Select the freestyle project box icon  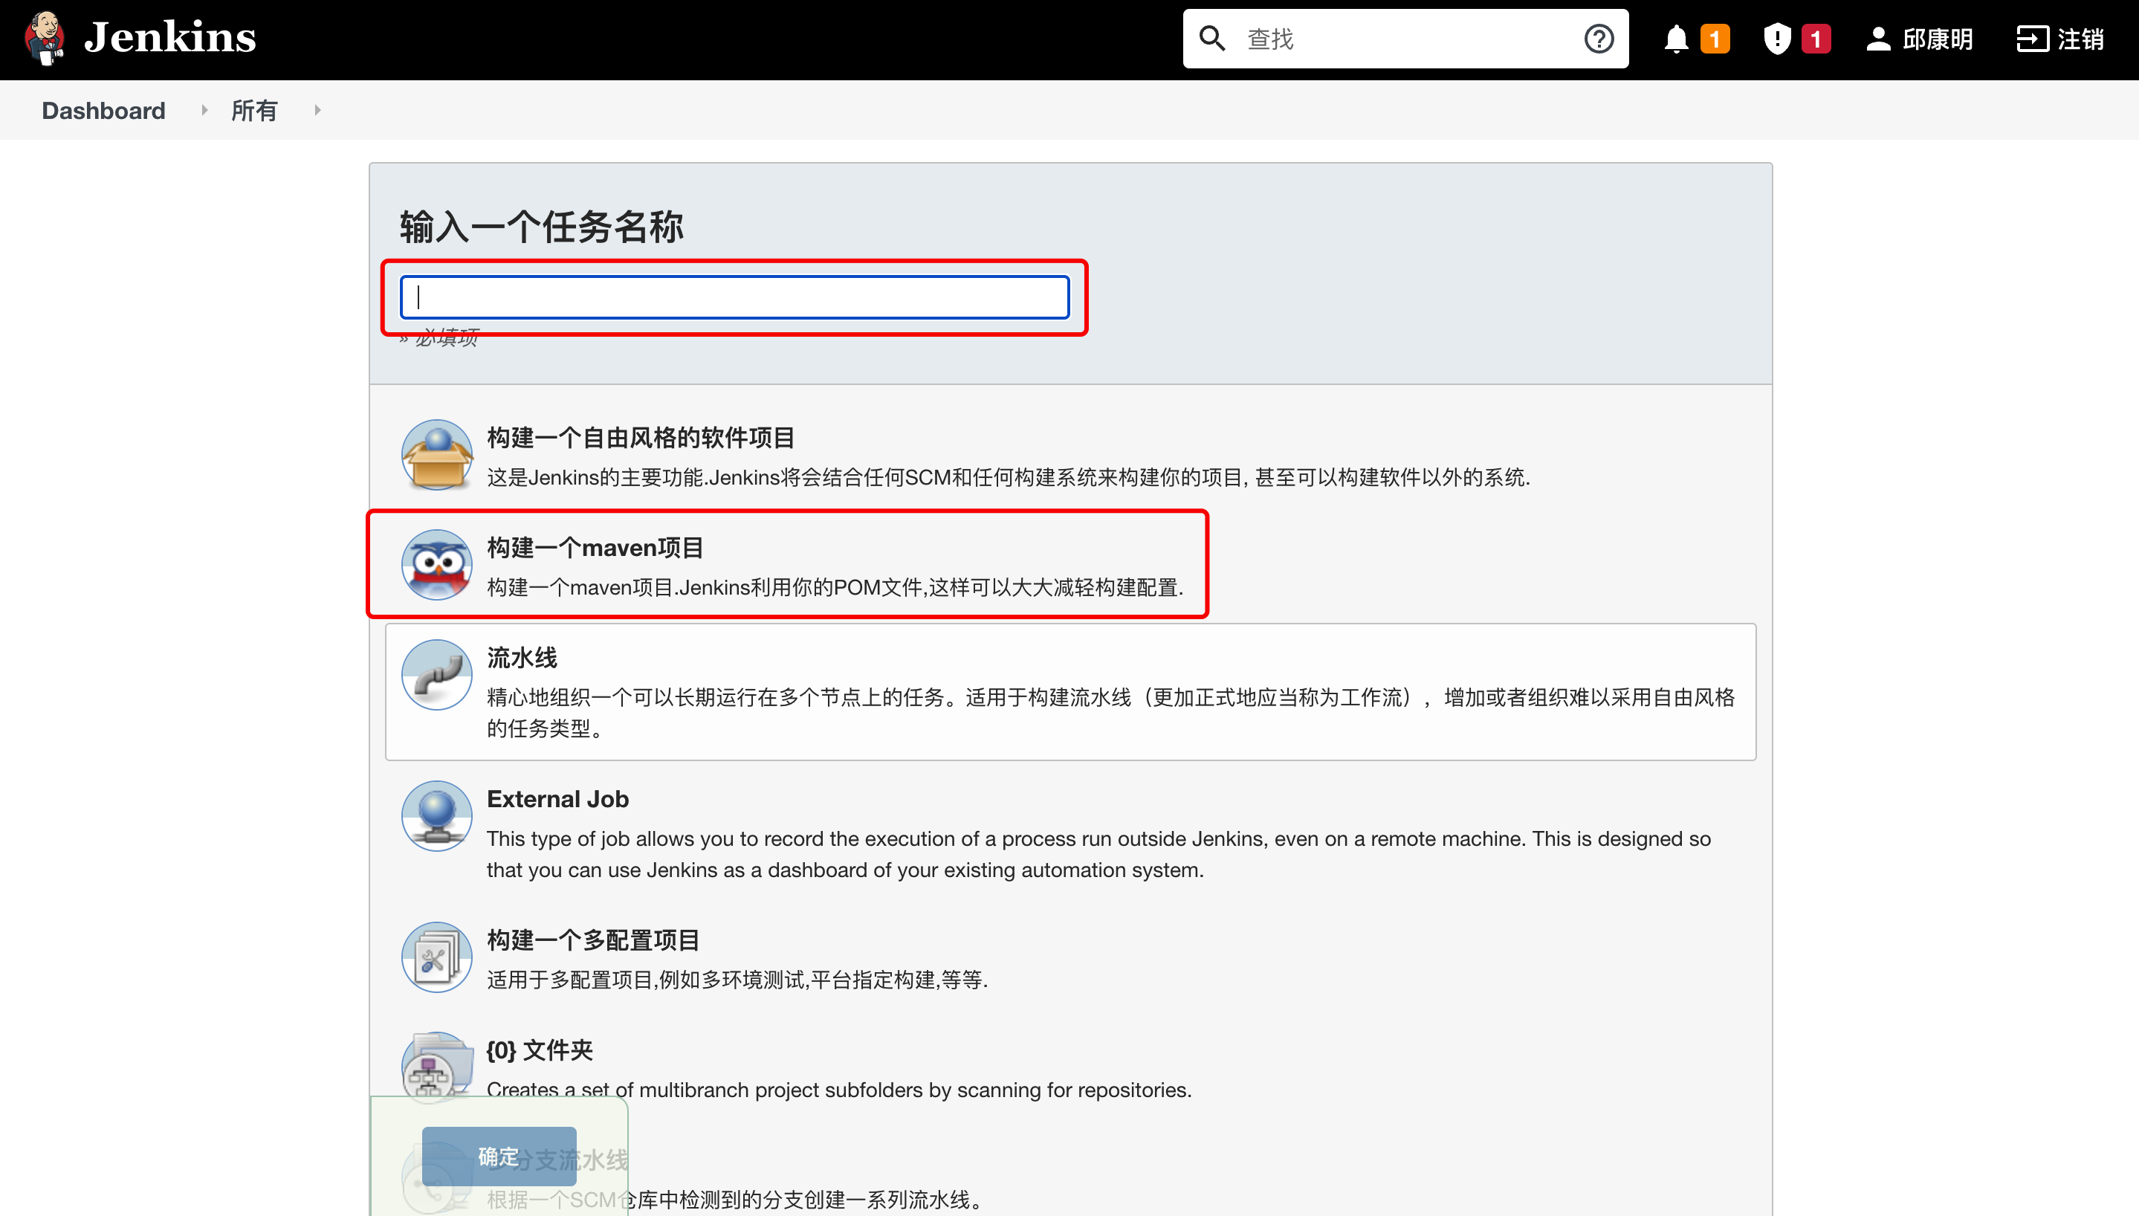(x=437, y=455)
